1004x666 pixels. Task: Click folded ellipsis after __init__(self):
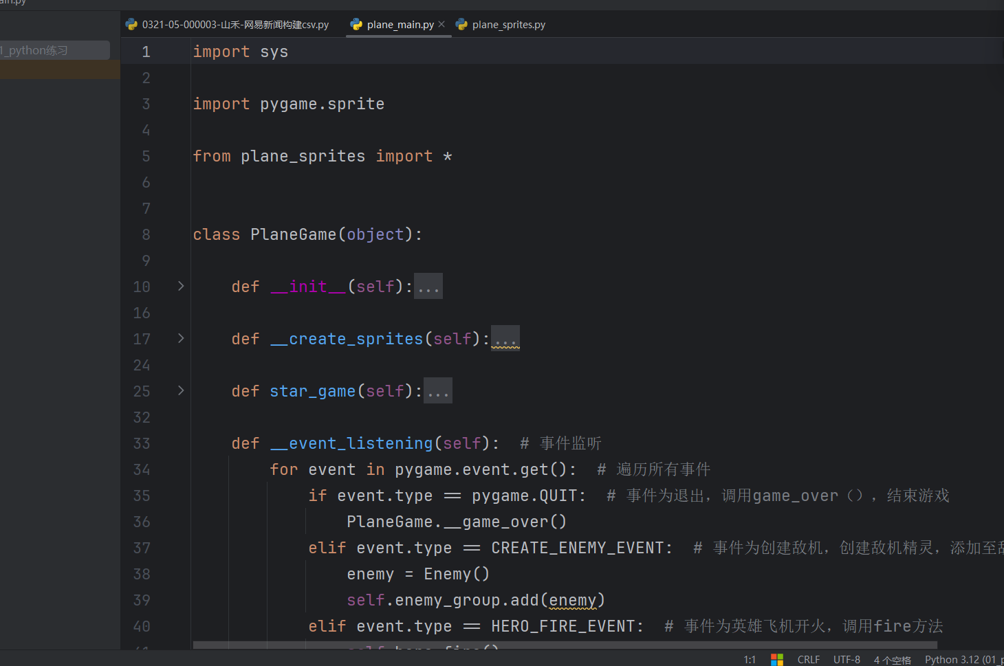click(x=428, y=287)
